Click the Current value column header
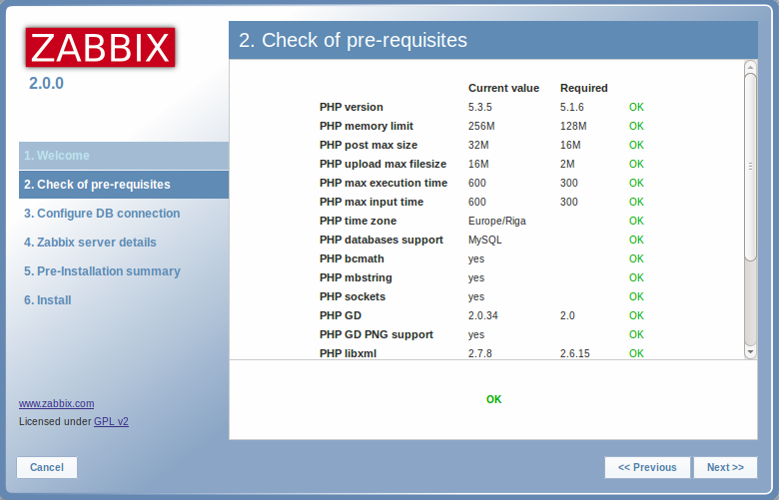 tap(503, 88)
